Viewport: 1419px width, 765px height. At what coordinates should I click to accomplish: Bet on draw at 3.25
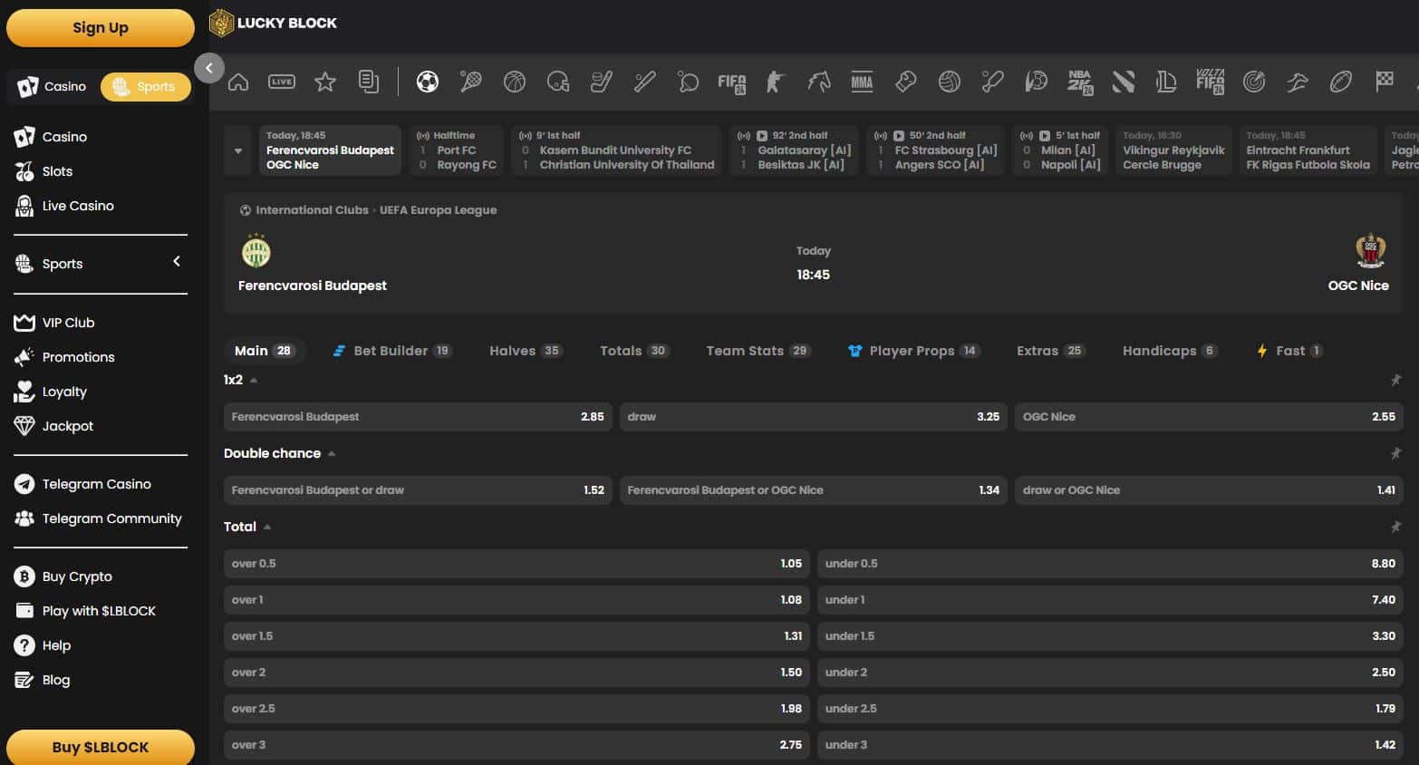click(x=813, y=417)
